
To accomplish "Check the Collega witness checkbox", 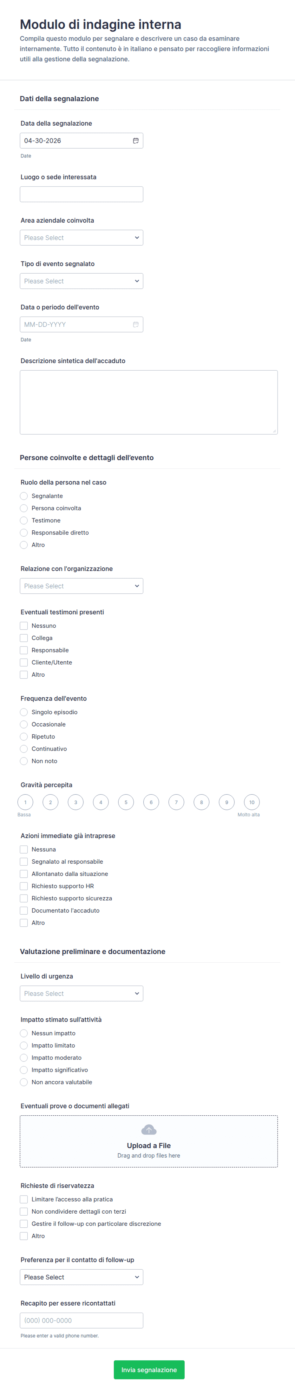I will tap(24, 638).
